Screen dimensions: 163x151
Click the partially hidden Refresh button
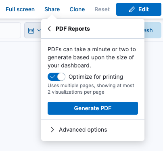tap(153, 30)
